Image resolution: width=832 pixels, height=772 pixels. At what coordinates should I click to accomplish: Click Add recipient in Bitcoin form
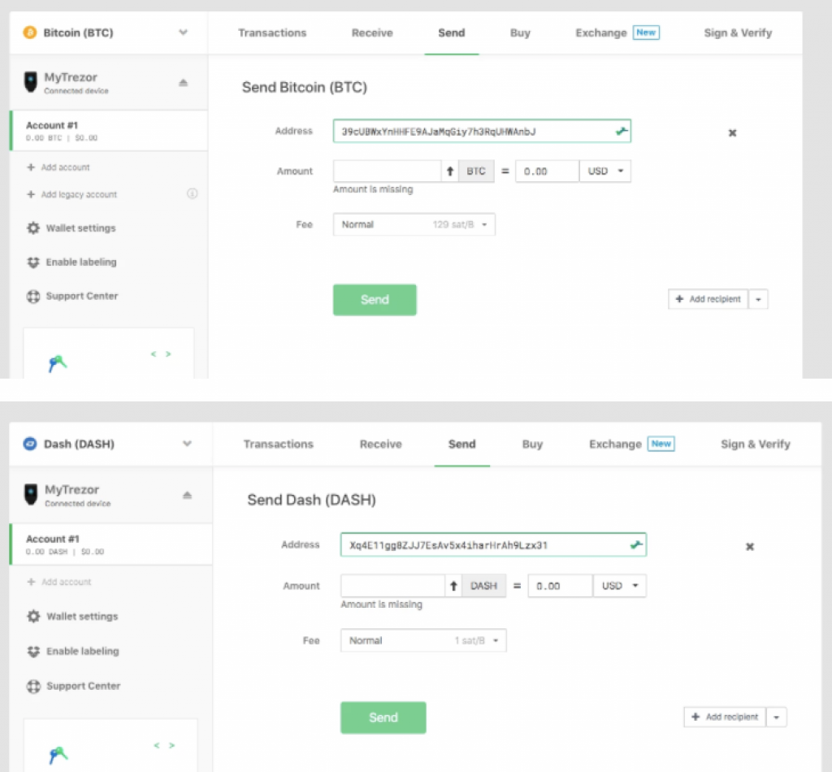click(708, 299)
